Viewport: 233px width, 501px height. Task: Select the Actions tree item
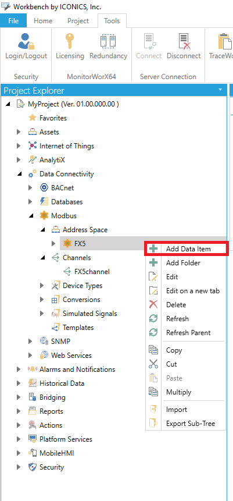pos(51,425)
